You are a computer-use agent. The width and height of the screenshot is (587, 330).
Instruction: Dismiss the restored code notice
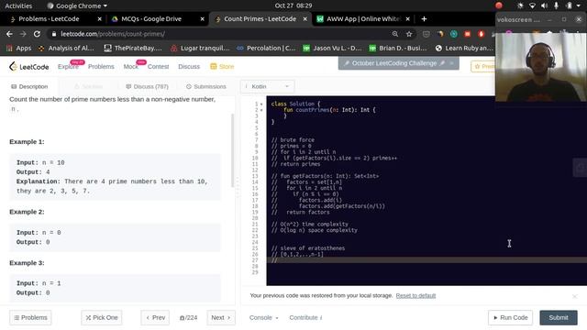tap(575, 296)
